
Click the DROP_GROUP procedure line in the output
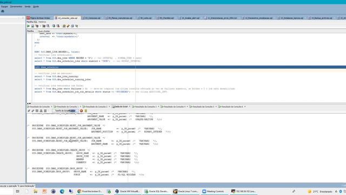tap(58, 168)
